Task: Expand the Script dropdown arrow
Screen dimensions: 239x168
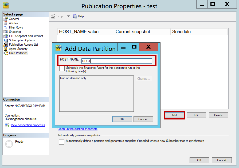Action: [68, 16]
